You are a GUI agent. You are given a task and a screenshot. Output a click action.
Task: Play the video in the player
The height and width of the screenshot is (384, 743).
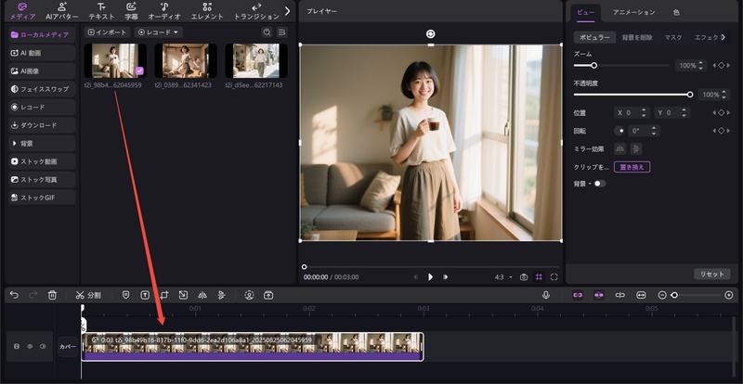pyautogui.click(x=430, y=277)
